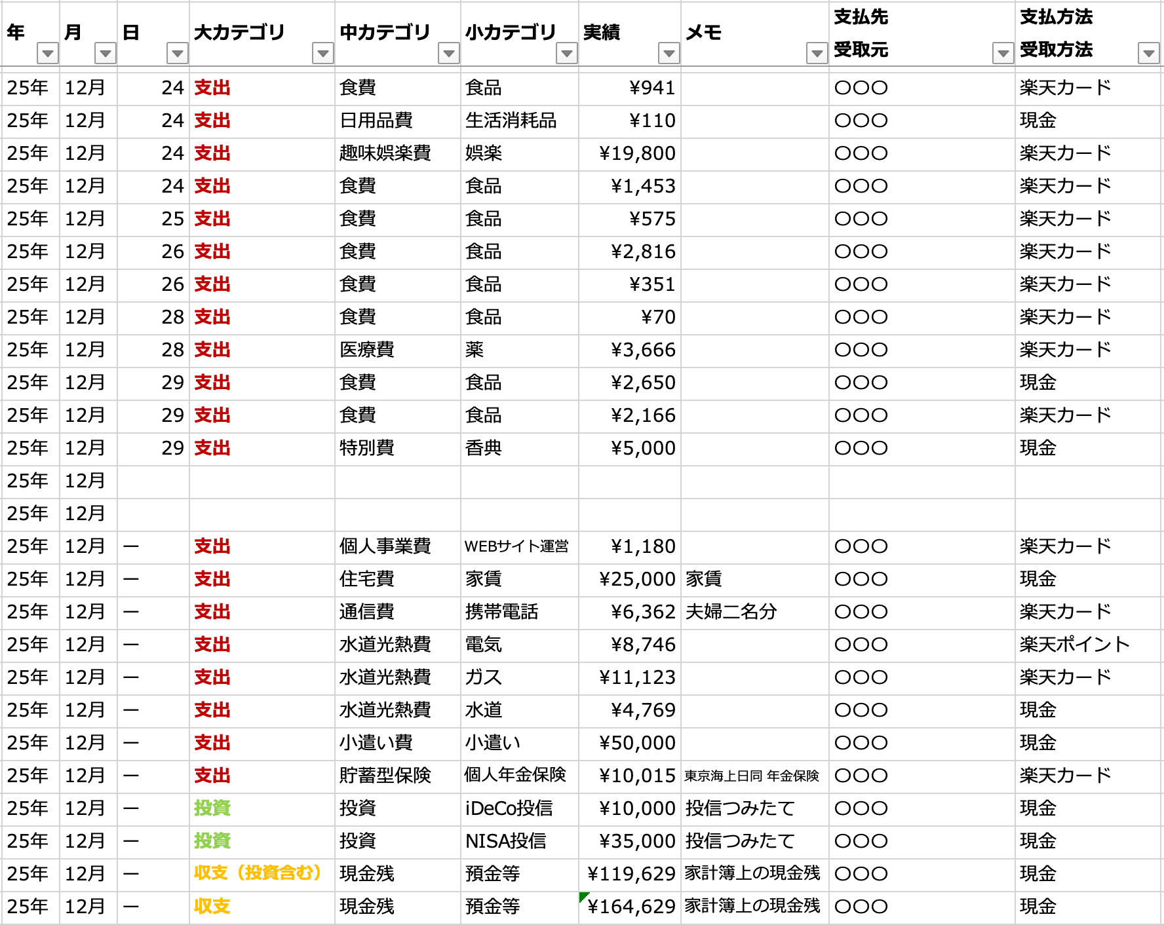Select the ¥164,629 cell with green indicator
The image size is (1164, 925).
coord(630,907)
